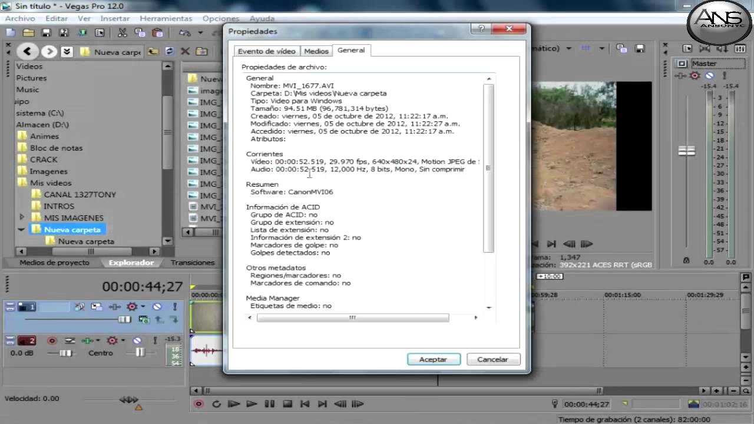Open a project with the folder icon

(28, 33)
